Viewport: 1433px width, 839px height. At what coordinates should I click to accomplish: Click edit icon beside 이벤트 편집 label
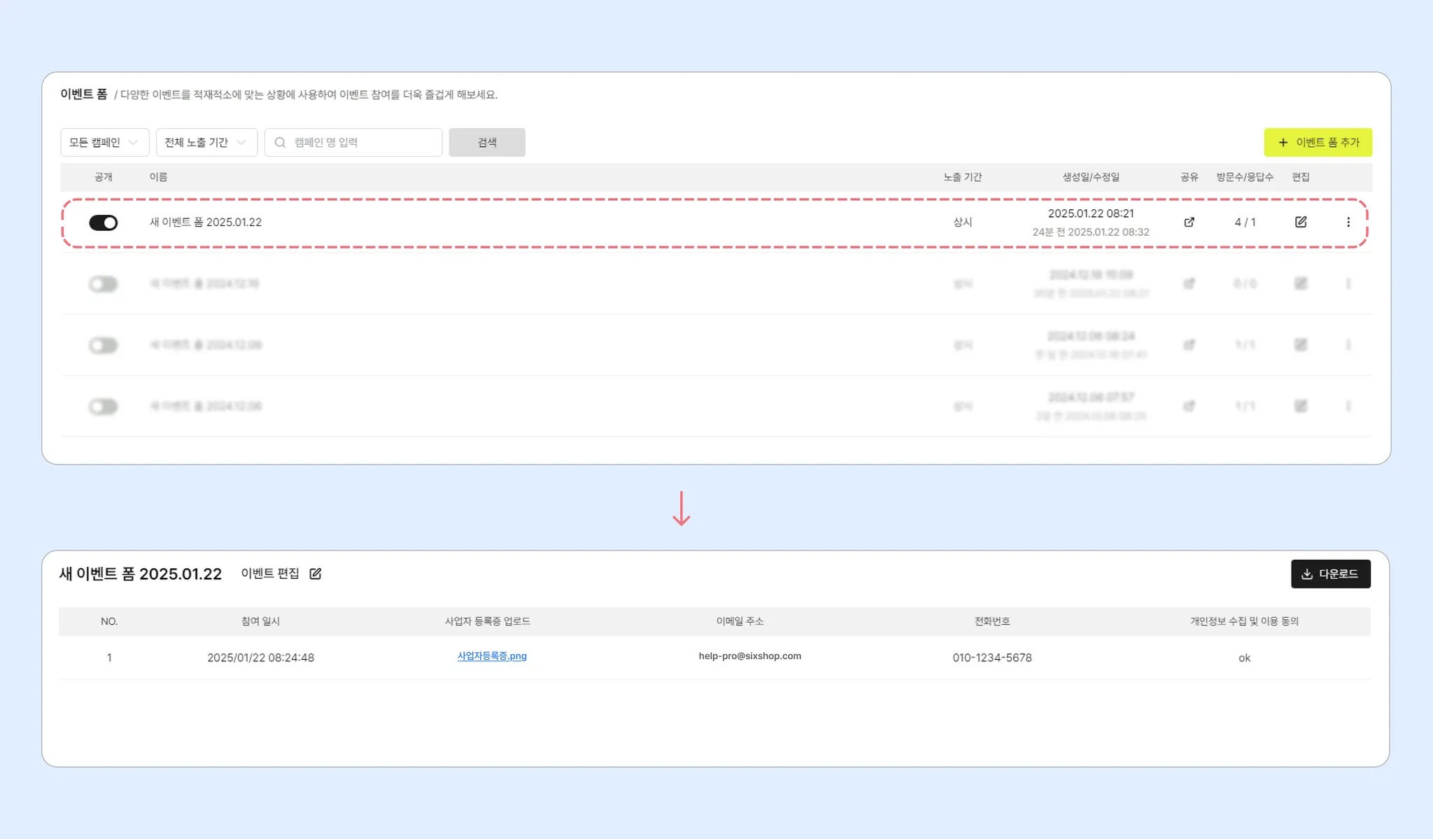[x=316, y=574]
